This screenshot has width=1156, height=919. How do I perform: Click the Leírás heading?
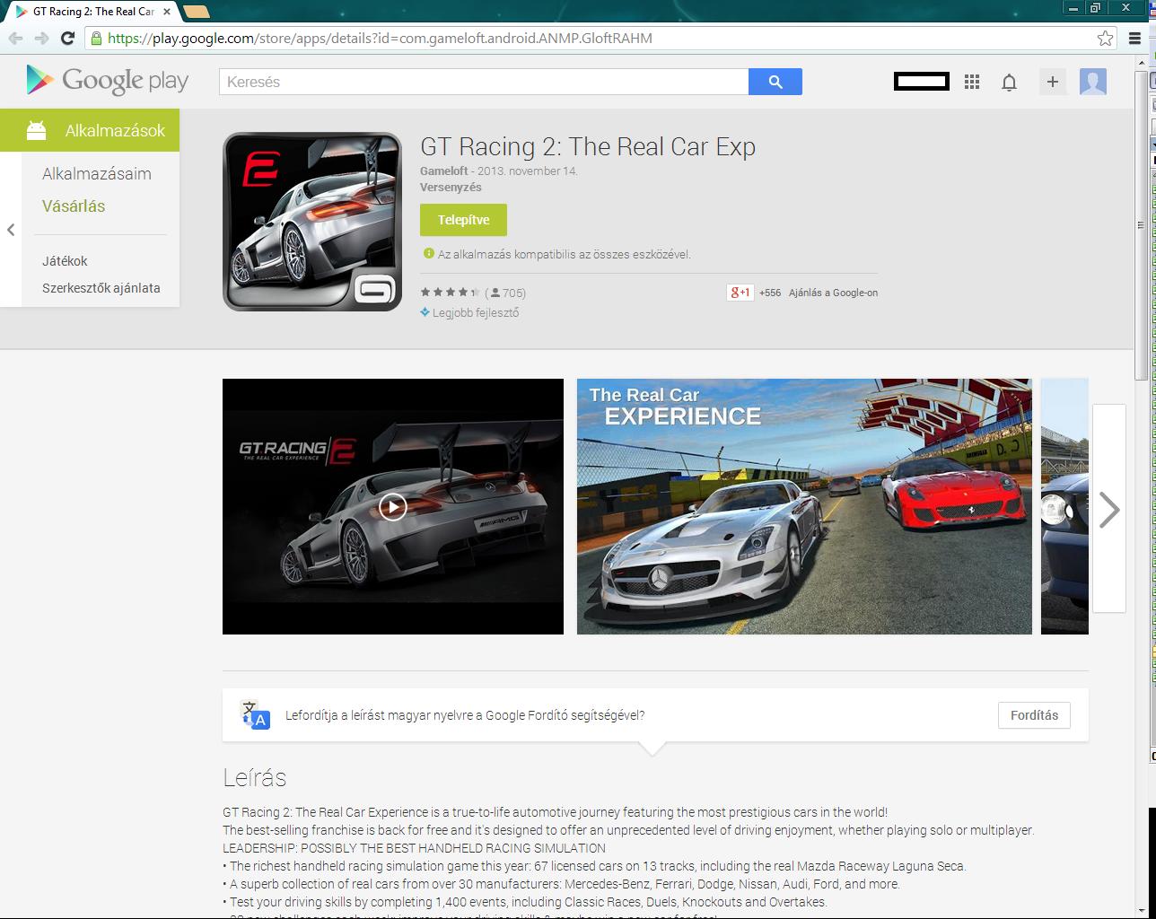tap(255, 777)
